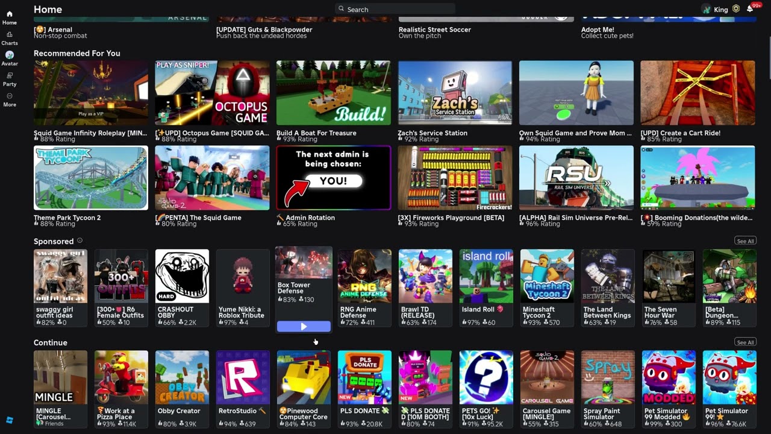Click the Continue section heading
771x434 pixels.
51,342
